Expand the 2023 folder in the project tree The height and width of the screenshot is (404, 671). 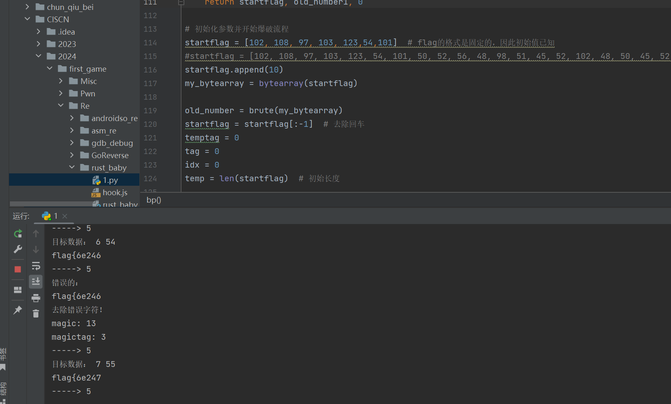tap(39, 44)
